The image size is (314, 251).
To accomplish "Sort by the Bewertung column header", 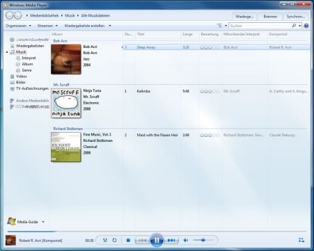I will coord(210,34).
